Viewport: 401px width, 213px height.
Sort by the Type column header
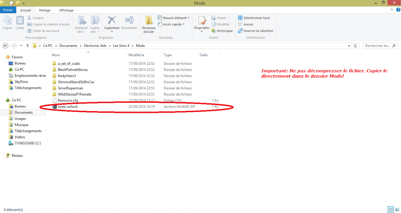tap(168, 55)
